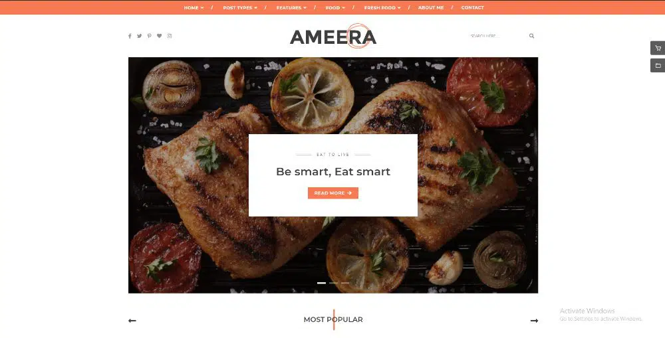The image size is (665, 338).
Task: Open the Contact page link
Action: pyautogui.click(x=472, y=7)
